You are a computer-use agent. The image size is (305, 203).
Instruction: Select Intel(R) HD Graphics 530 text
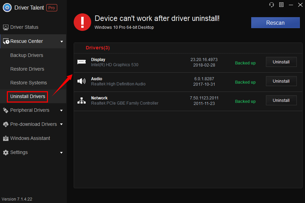coord(115,65)
